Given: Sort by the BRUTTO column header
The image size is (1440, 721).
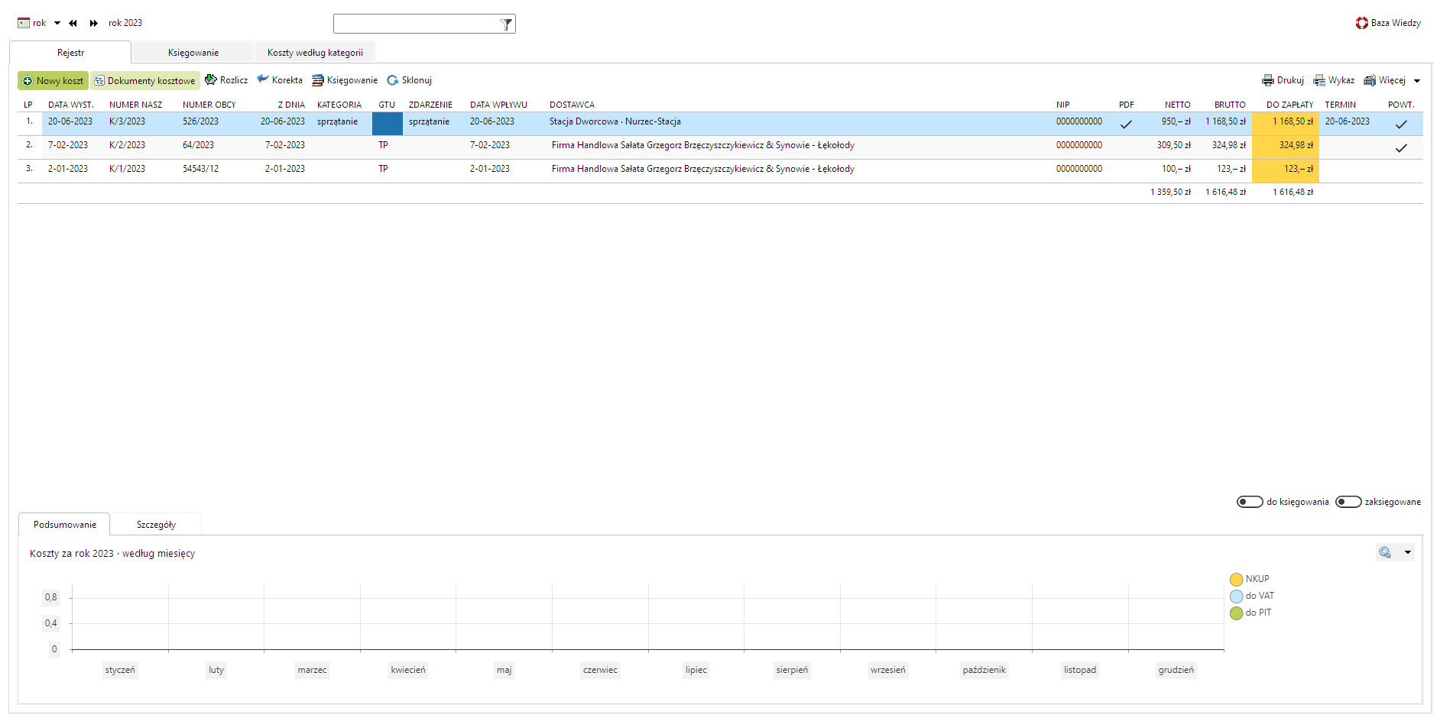Looking at the screenshot, I should point(1230,105).
